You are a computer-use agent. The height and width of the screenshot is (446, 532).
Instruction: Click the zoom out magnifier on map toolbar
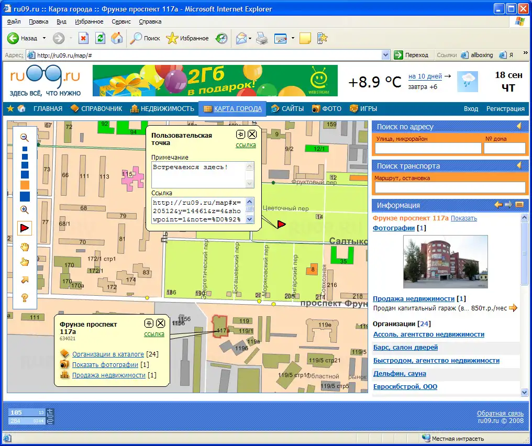(x=24, y=137)
